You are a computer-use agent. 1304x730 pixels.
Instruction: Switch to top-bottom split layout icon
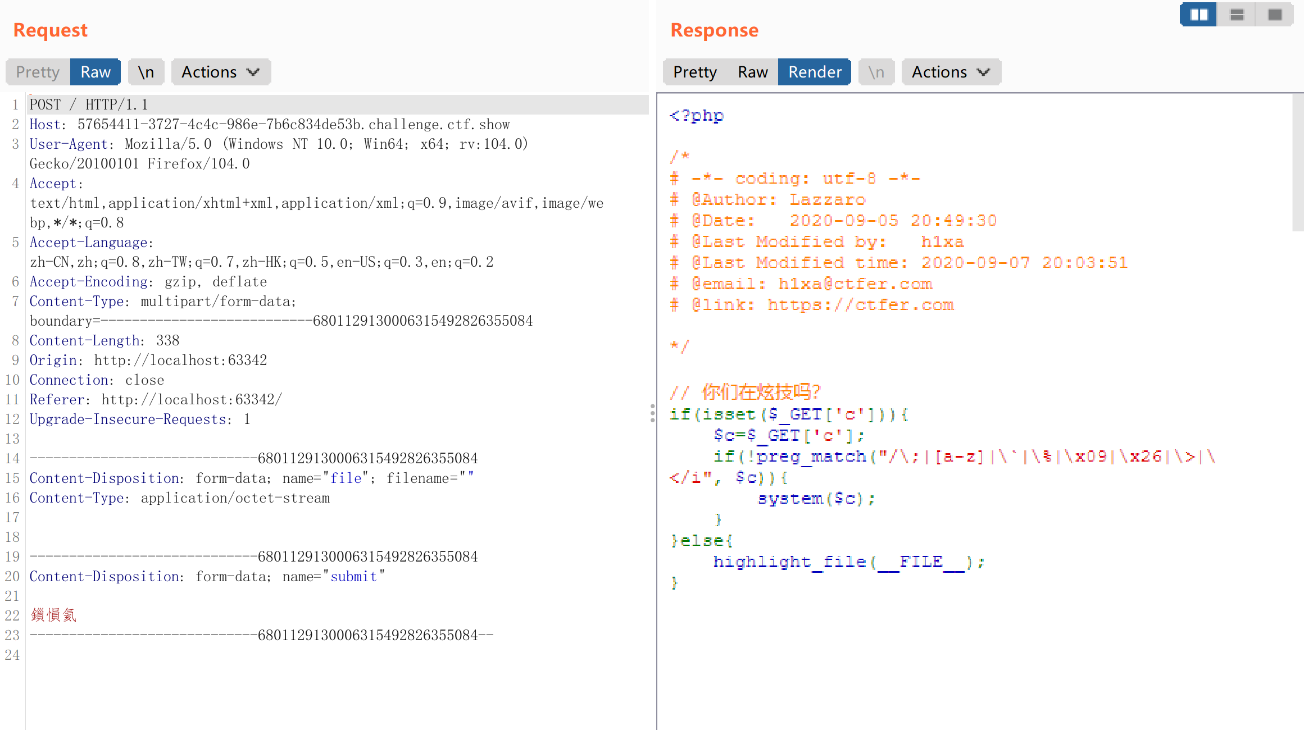pos(1237,15)
